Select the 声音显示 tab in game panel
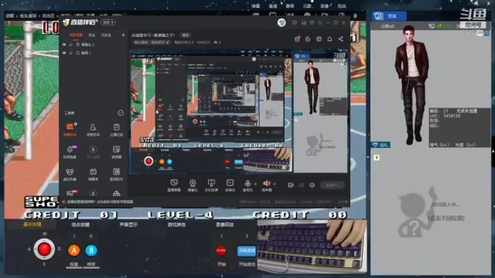This screenshot has height=278, width=495. (x=129, y=224)
